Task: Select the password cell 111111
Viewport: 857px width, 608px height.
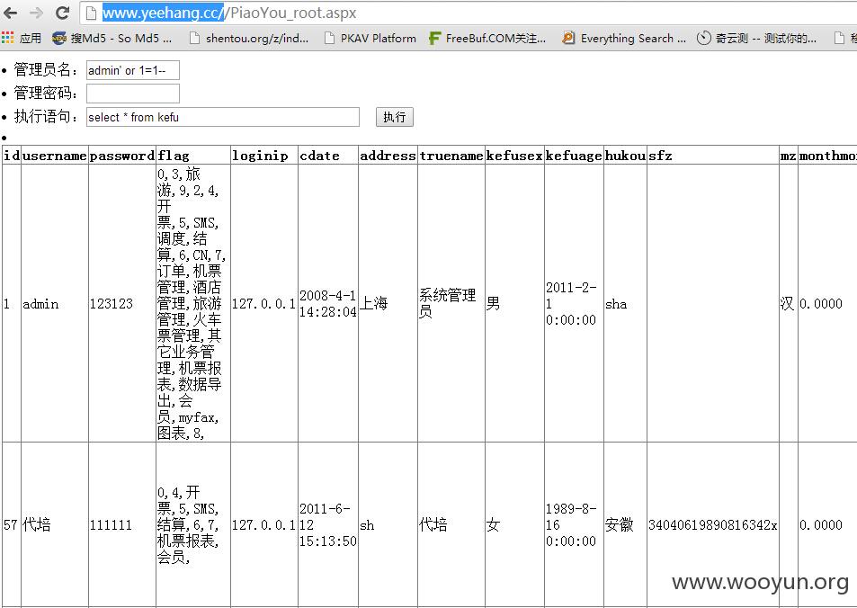Action: 122,525
